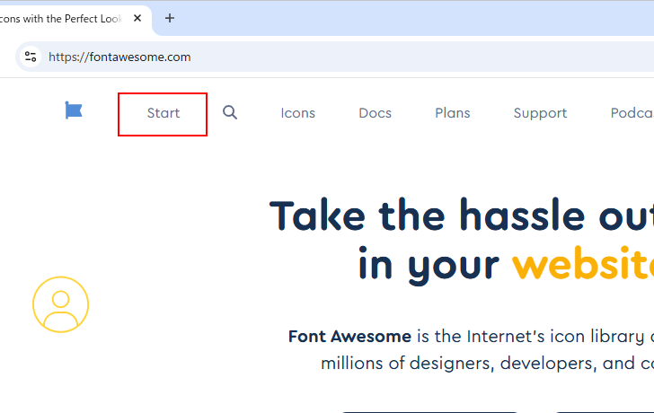
Task: Open the Support page
Action: coord(540,113)
